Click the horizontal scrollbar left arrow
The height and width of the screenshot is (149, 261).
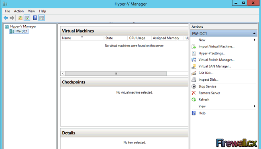tap(63, 73)
